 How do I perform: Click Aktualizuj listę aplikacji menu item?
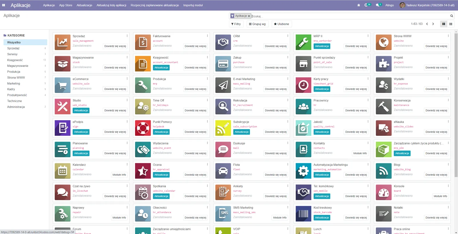click(x=111, y=5)
